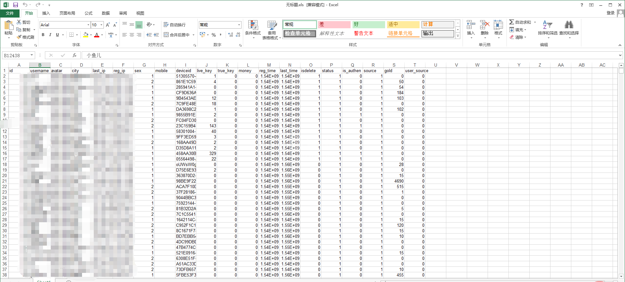Image resolution: width=625 pixels, height=282 pixels.
Task: Open the 插入 cells menu icon
Action: [x=471, y=29]
